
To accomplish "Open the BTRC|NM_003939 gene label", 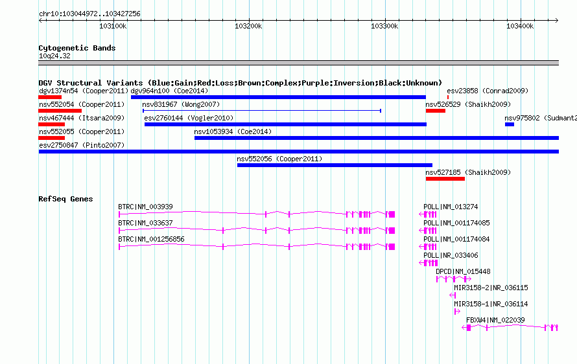I will [x=145, y=207].
